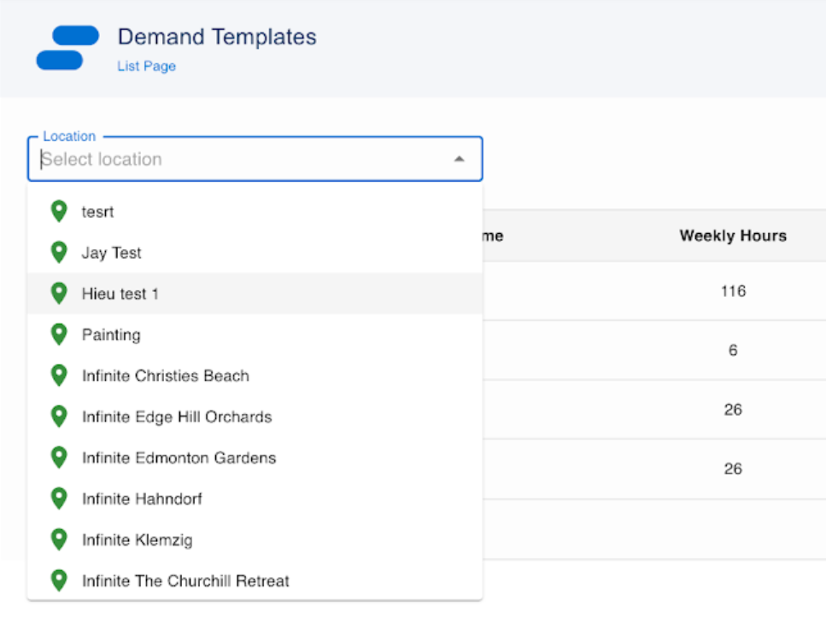The image size is (826, 624).
Task: Click the pin icon beside Hieu test 1
Action: tap(59, 294)
